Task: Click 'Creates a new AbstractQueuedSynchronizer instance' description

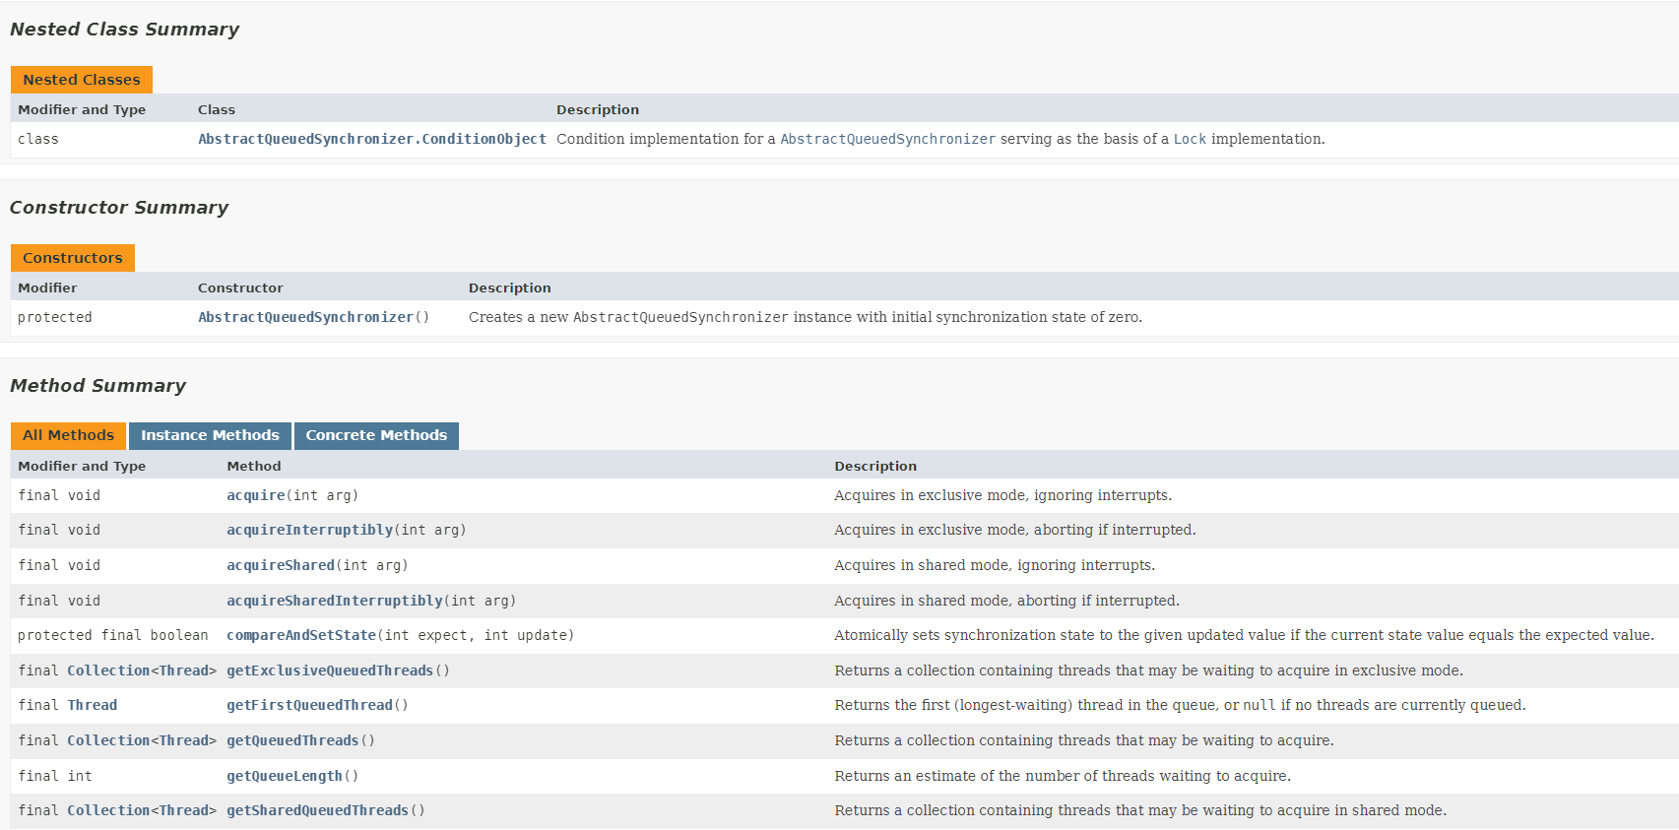Action: 806,317
